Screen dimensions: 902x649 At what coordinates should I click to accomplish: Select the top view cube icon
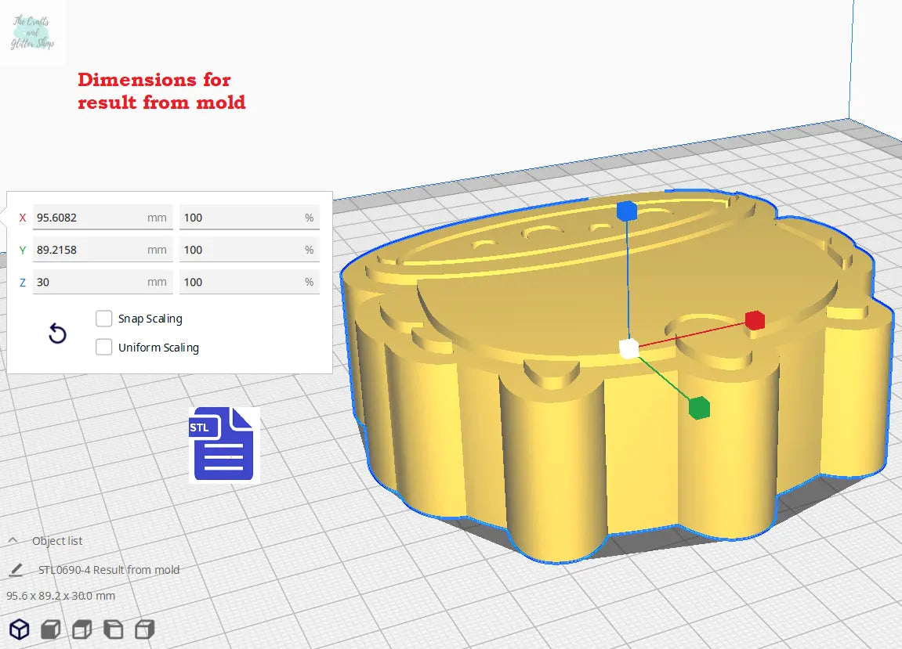pyautogui.click(x=82, y=629)
